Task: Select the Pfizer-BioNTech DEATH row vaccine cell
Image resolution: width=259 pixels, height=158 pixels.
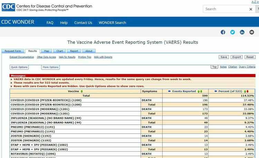Action: [75, 100]
